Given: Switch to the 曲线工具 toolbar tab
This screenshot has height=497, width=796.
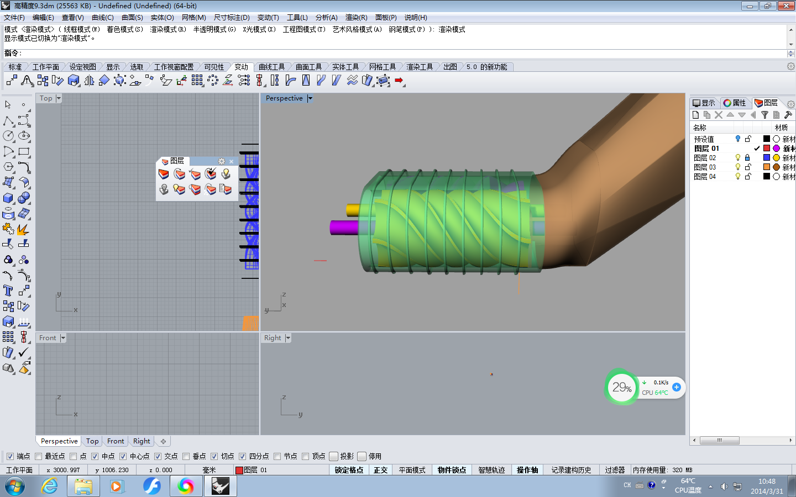Looking at the screenshot, I should (x=271, y=67).
